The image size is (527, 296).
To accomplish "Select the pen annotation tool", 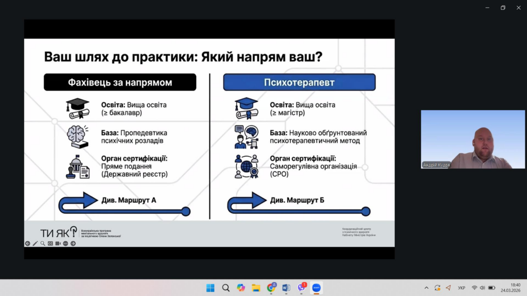I will pos(35,244).
